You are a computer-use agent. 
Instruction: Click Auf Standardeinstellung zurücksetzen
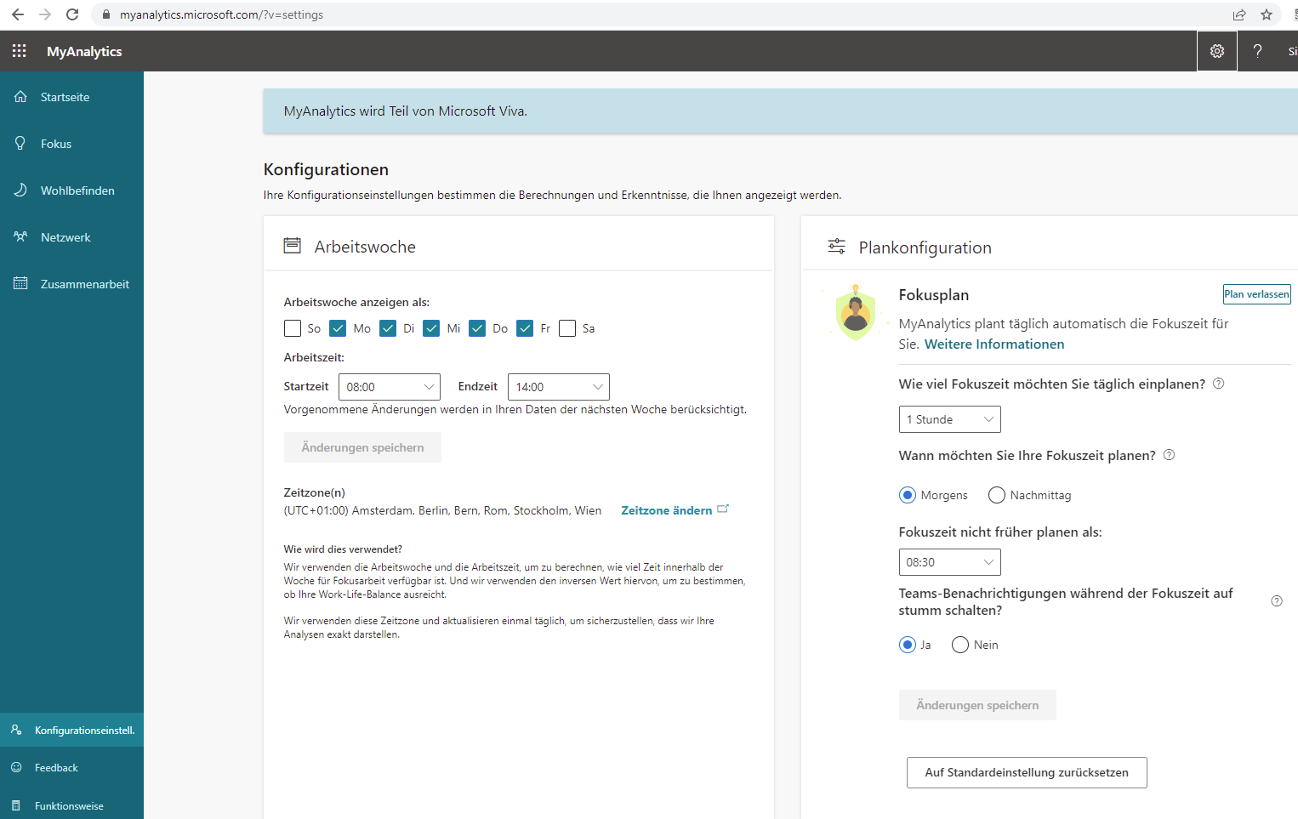(1027, 772)
